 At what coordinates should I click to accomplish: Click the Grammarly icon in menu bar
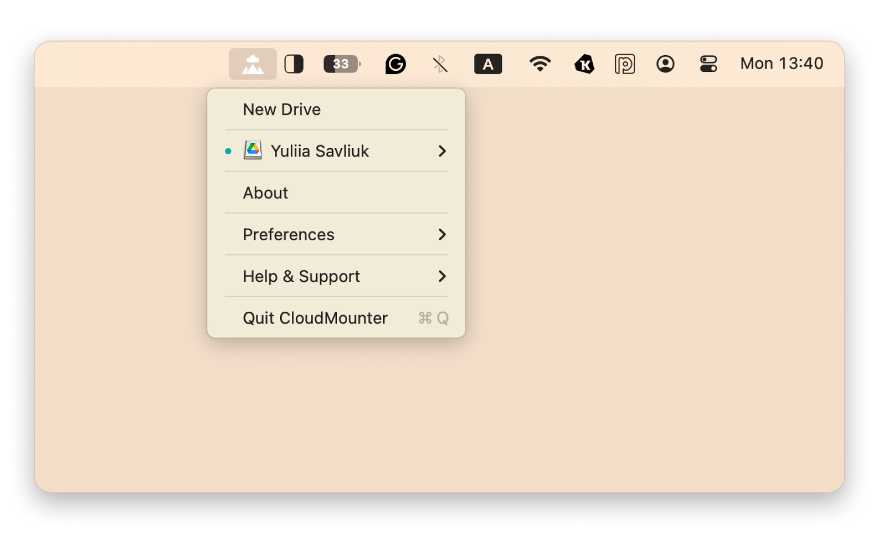396,64
